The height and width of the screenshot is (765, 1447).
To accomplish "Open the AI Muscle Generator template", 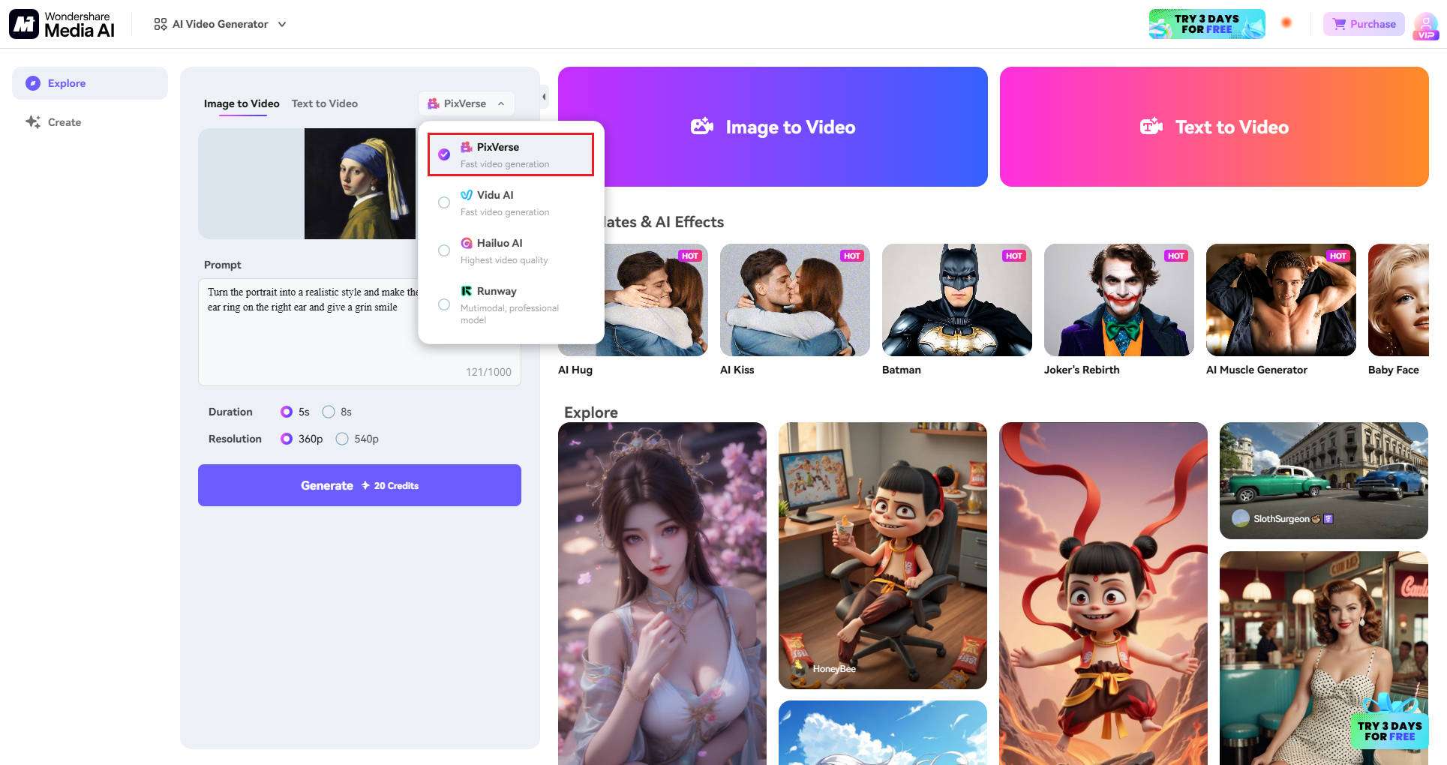I will [1281, 300].
